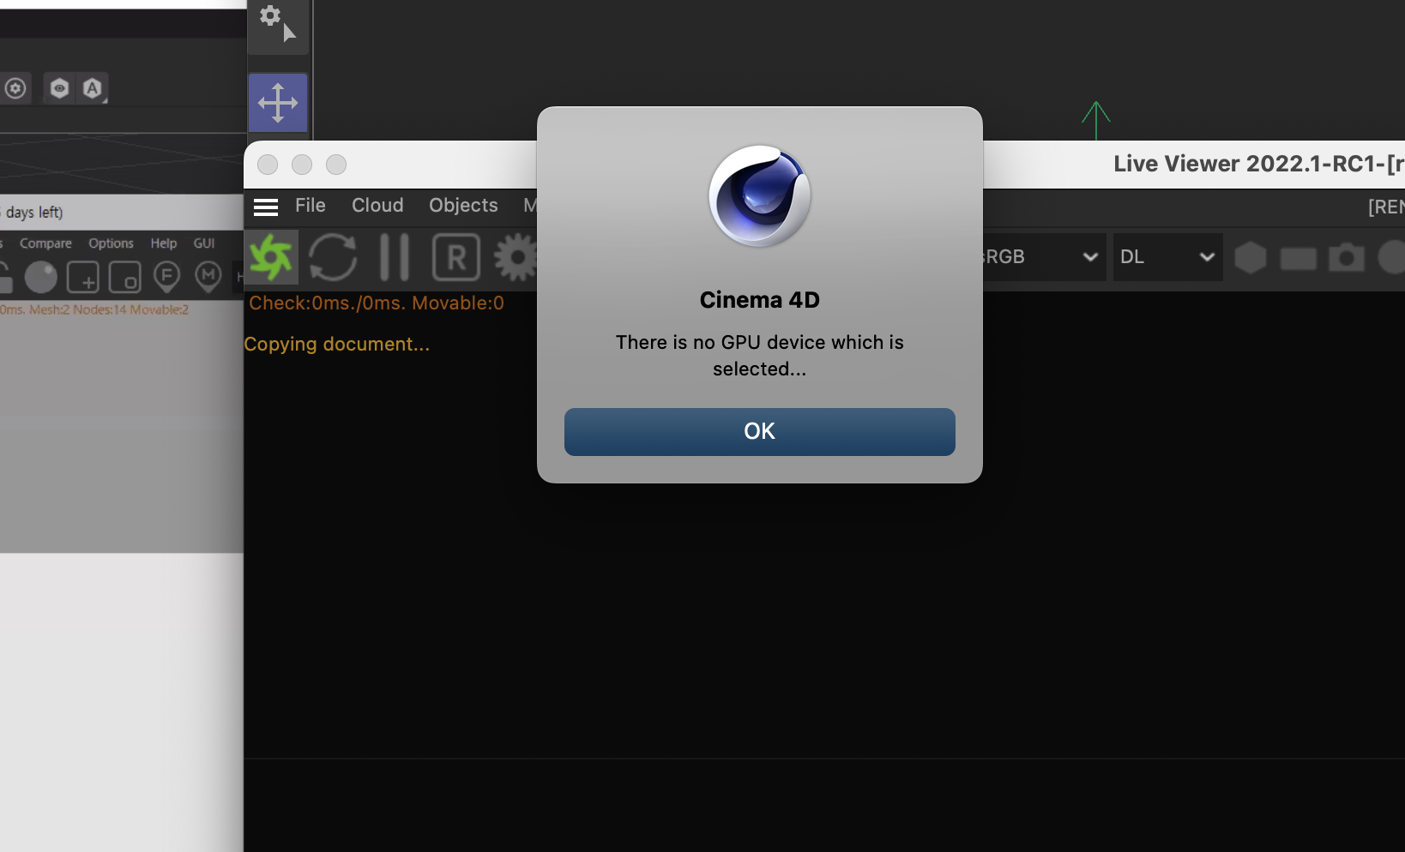
Task: Close the Live Viewer window
Action: coord(268,165)
